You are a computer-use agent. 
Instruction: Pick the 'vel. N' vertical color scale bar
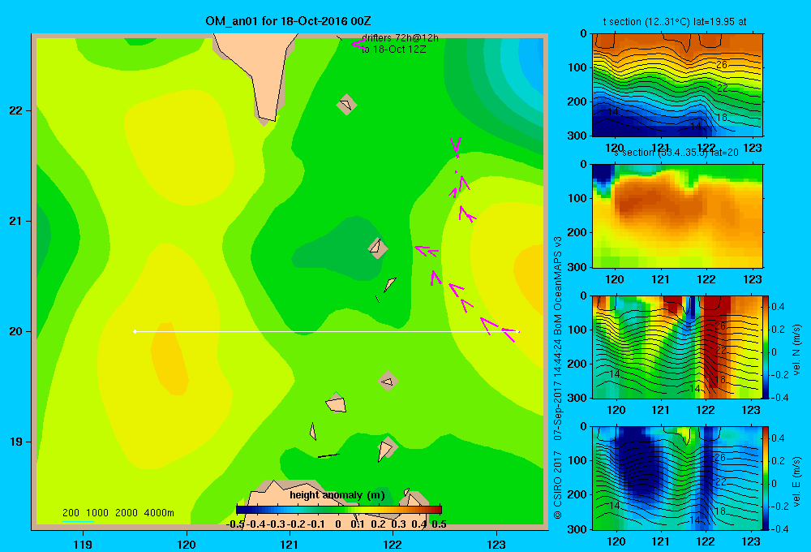click(766, 347)
